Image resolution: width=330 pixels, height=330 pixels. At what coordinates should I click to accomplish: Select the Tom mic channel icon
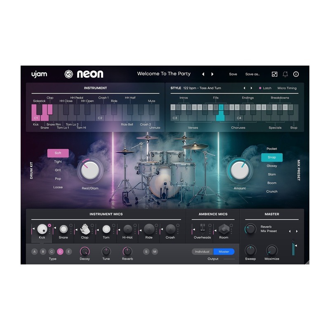106,229
